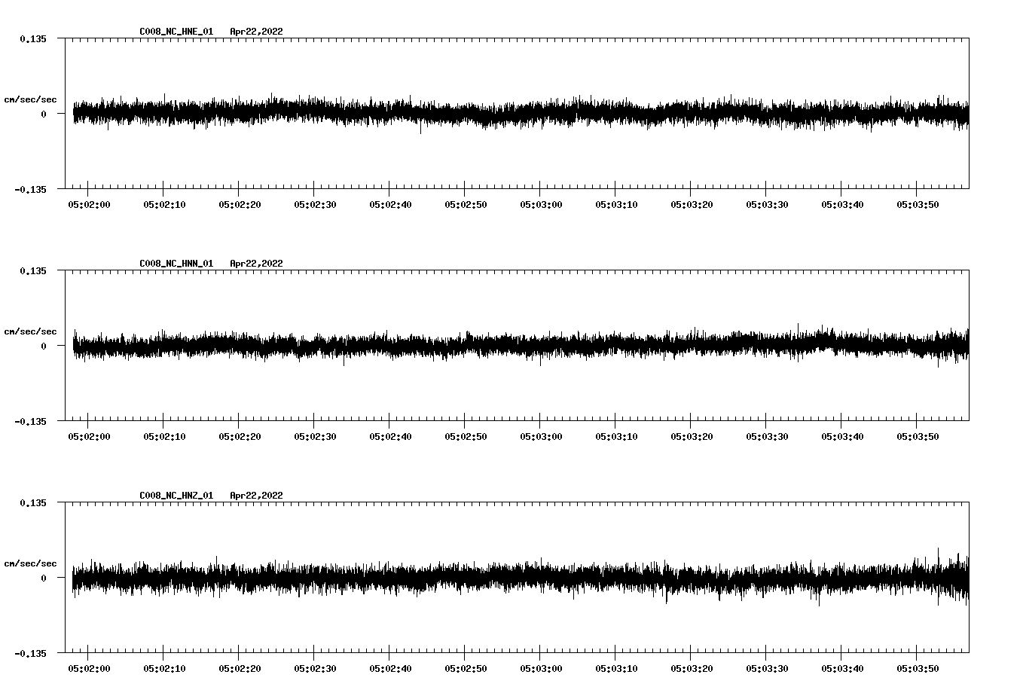Click the 05:03:10 time label under the HNE plot
1023x696 pixels.
(616, 204)
